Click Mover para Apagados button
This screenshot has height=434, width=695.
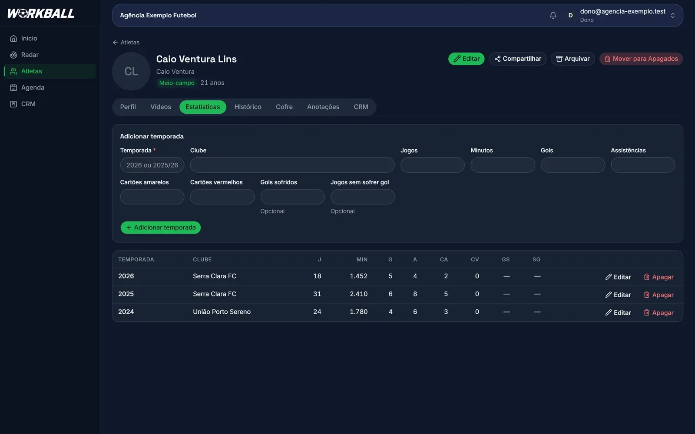(641, 59)
